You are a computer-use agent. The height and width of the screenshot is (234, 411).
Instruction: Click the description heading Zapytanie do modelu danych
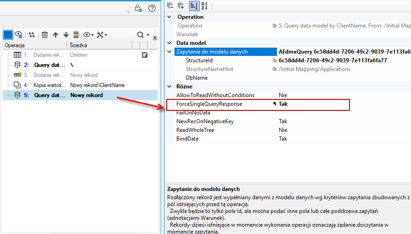click(203, 189)
